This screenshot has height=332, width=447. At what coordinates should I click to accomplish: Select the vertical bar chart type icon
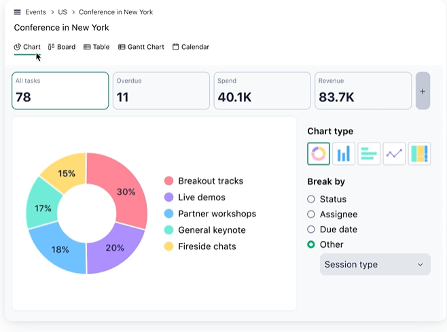click(x=344, y=154)
